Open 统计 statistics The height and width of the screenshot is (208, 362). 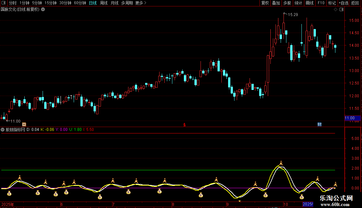(298, 3)
